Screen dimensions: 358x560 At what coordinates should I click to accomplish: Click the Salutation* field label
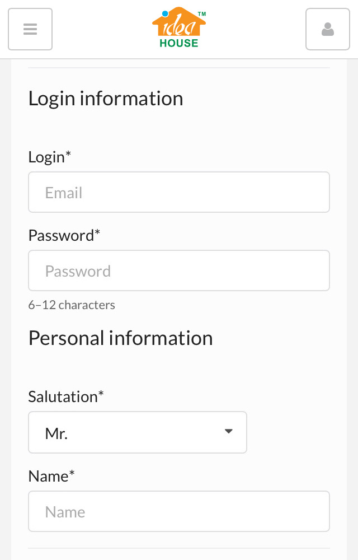click(x=66, y=396)
